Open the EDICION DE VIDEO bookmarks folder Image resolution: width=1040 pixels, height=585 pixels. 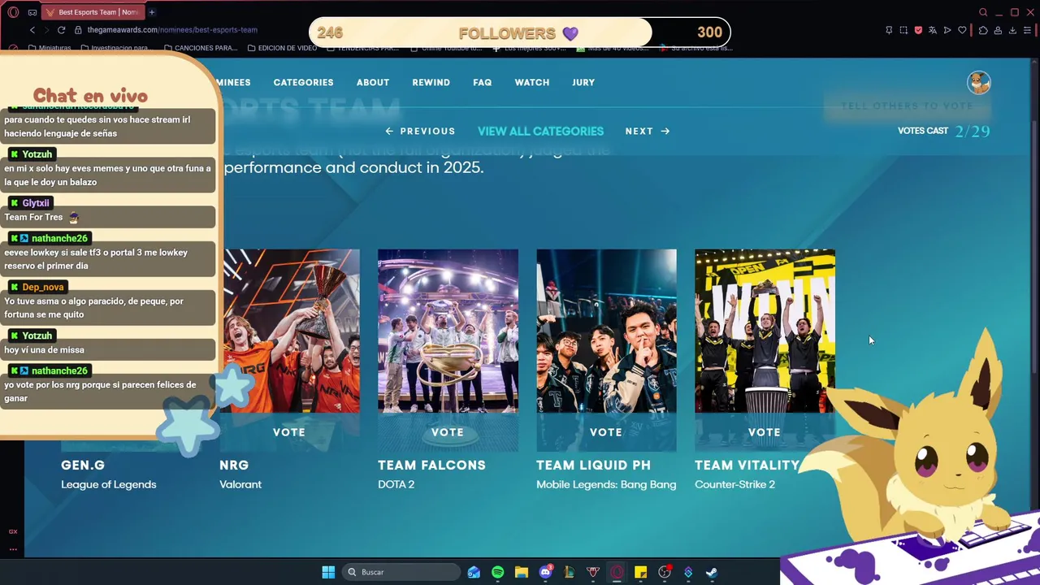(x=283, y=48)
